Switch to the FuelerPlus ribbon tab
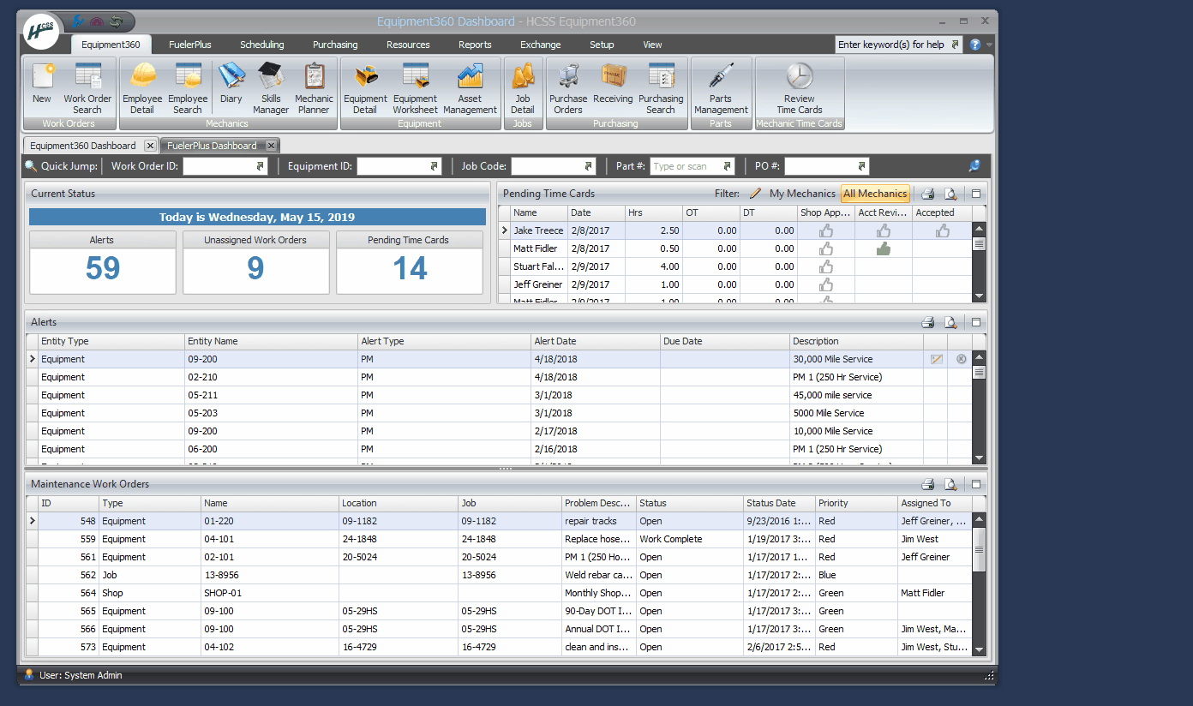1193x706 pixels. pos(189,45)
